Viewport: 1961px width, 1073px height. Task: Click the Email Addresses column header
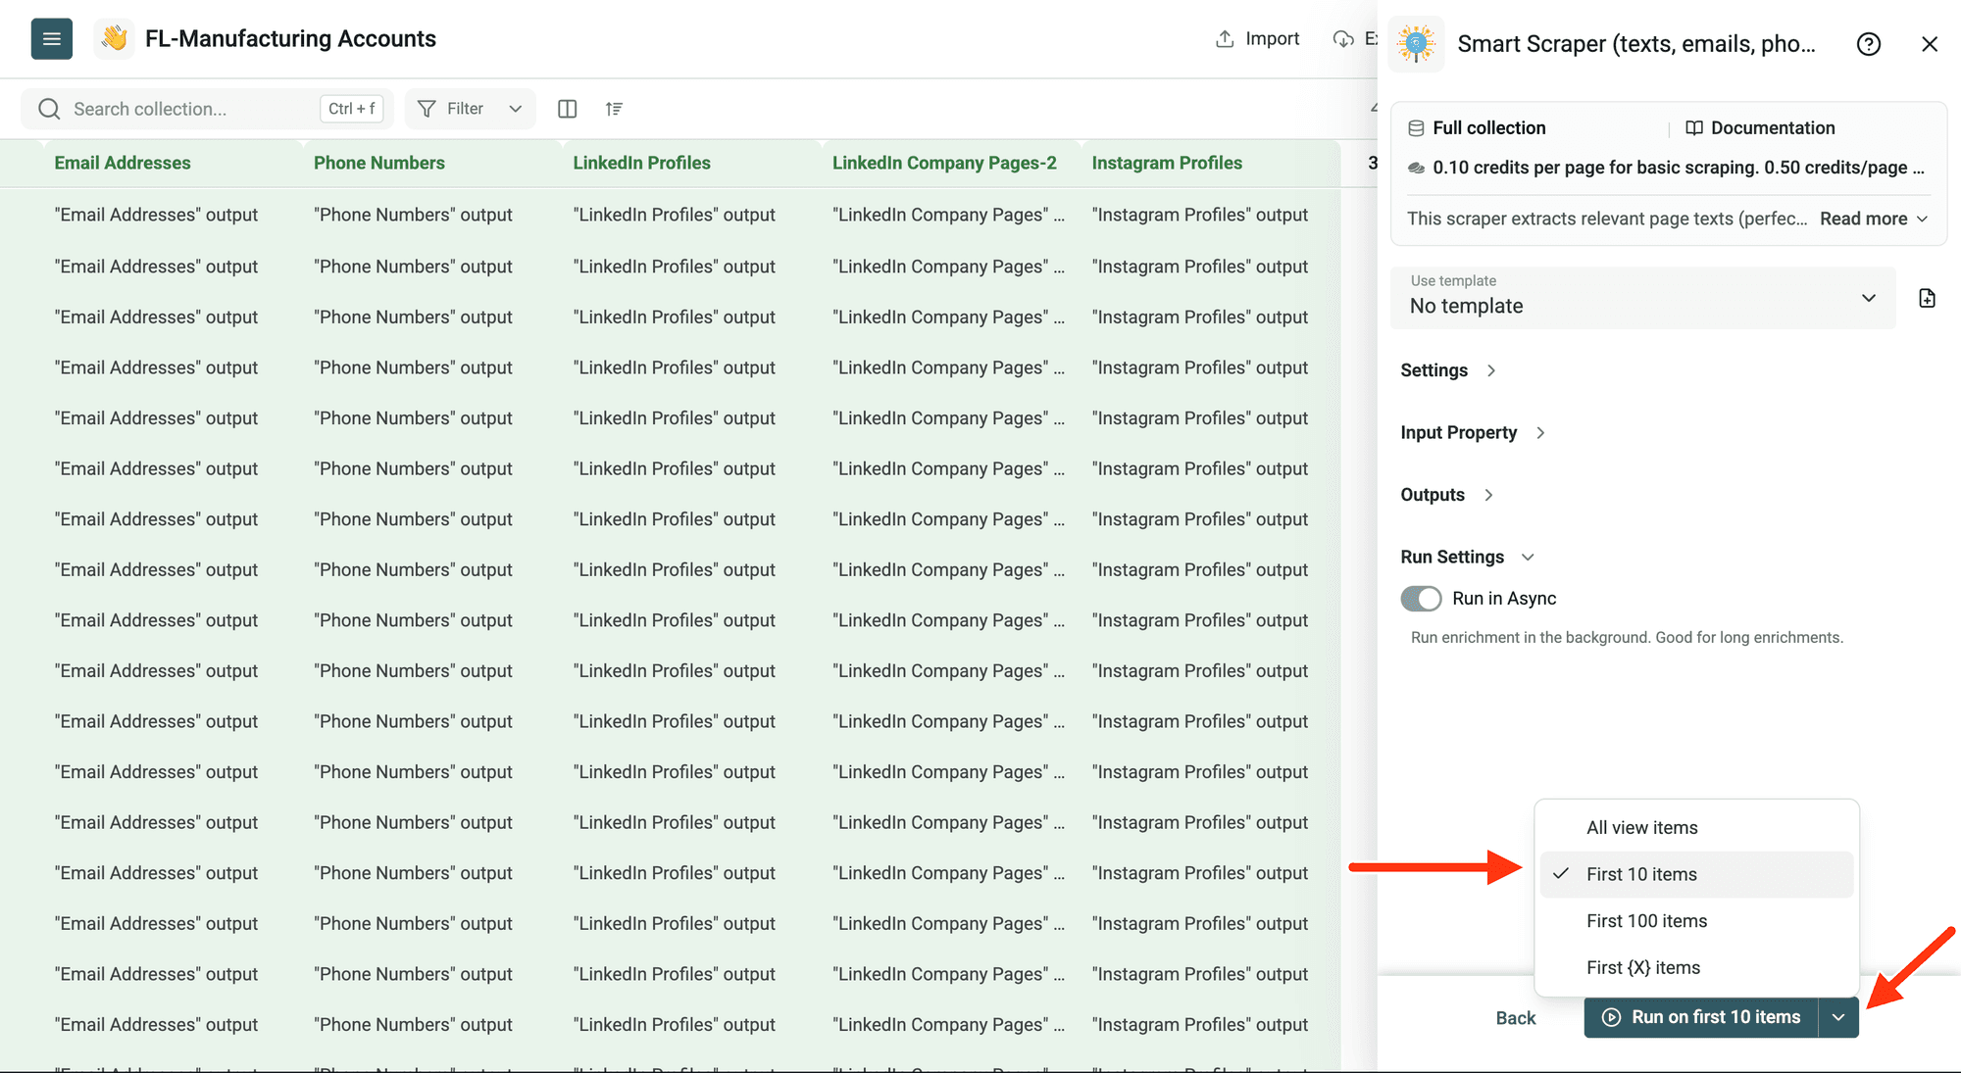click(x=123, y=163)
